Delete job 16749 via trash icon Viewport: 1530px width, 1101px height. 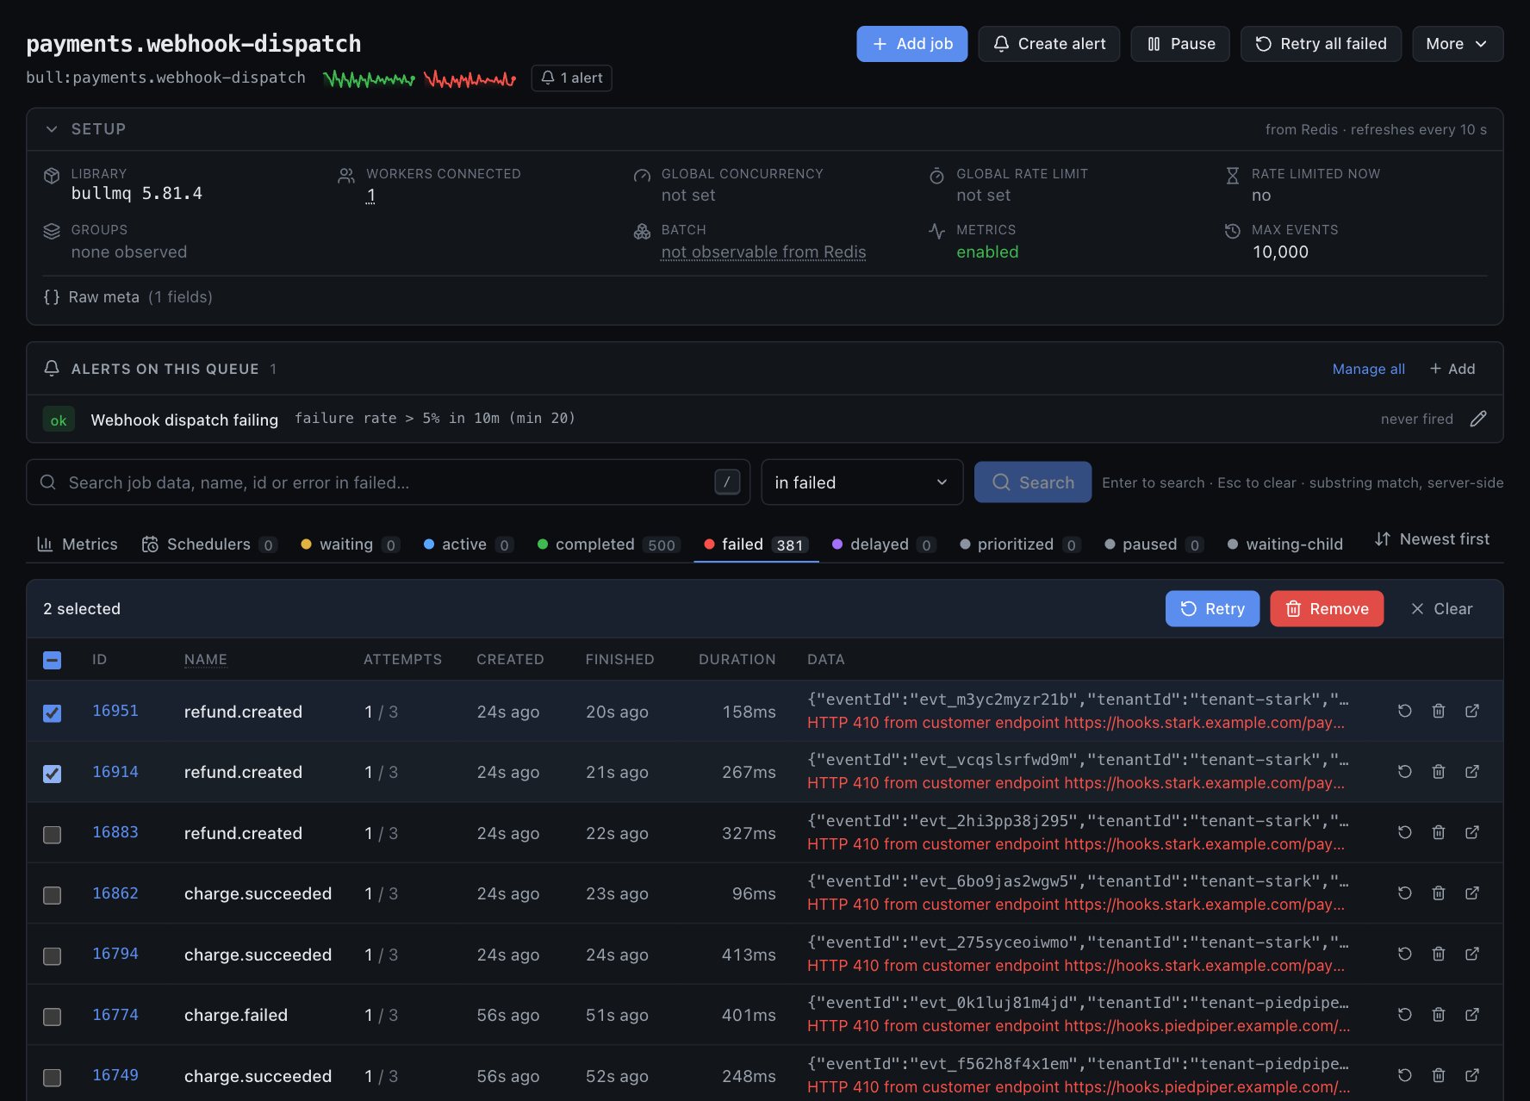coord(1438,1075)
